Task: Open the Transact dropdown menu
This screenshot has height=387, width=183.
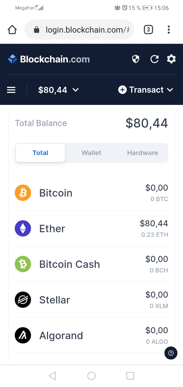Action: tap(146, 90)
